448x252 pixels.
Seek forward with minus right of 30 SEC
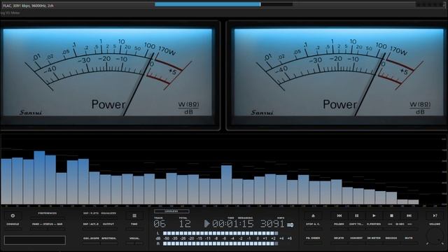coord(409,224)
